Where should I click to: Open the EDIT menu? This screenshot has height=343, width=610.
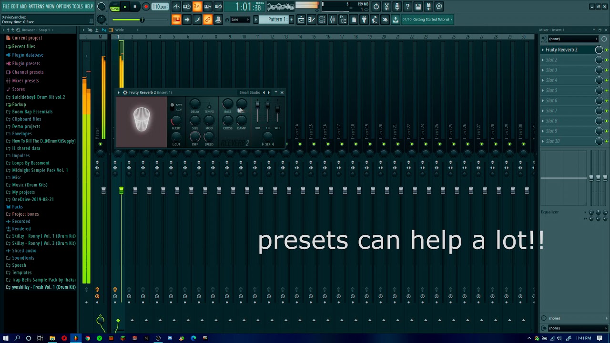[x=15, y=7]
